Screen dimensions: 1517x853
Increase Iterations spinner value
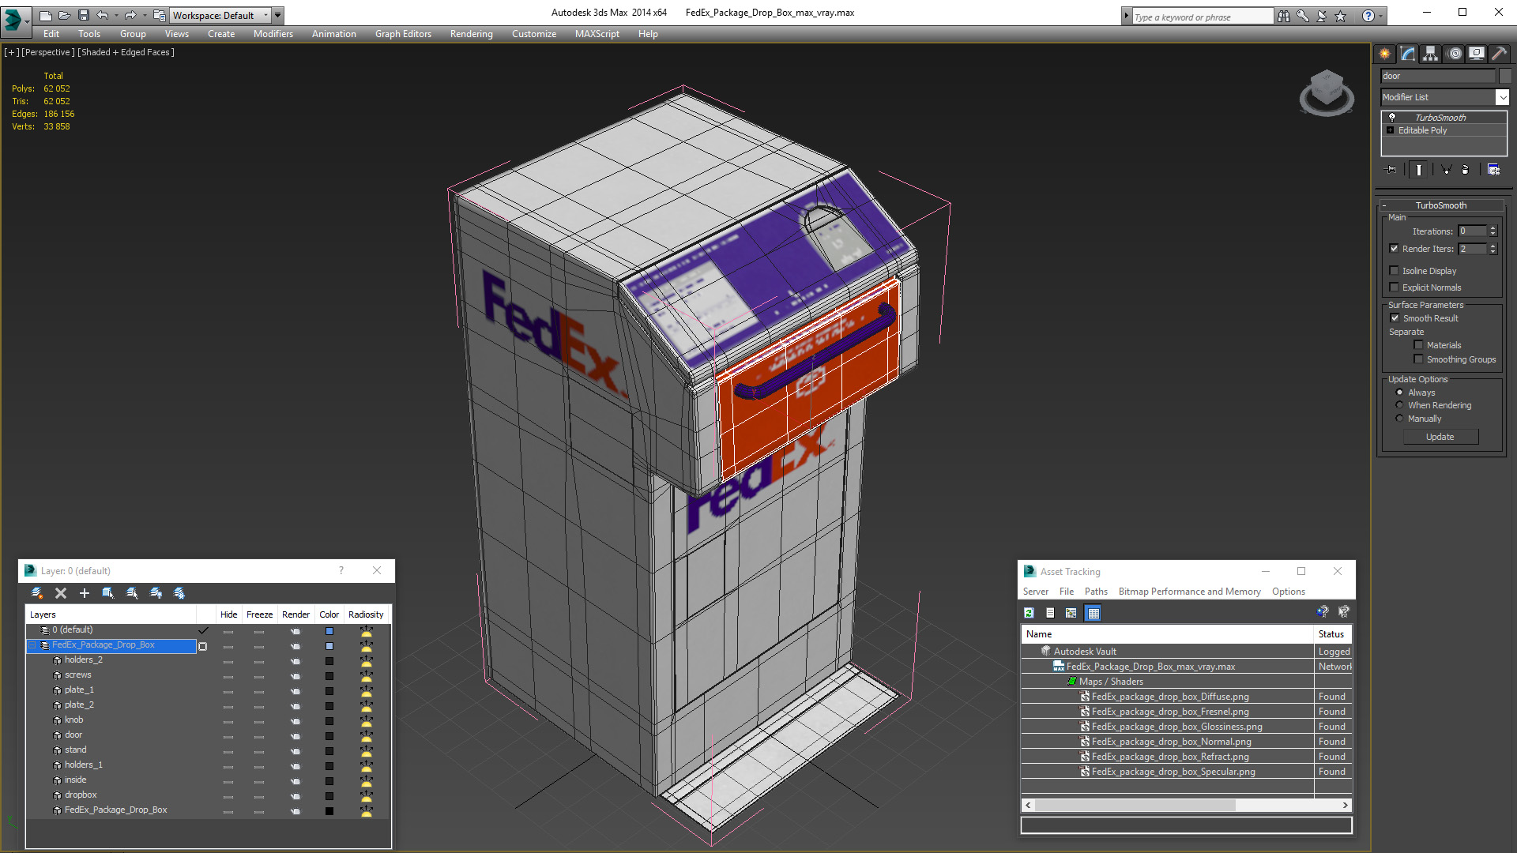pyautogui.click(x=1493, y=228)
